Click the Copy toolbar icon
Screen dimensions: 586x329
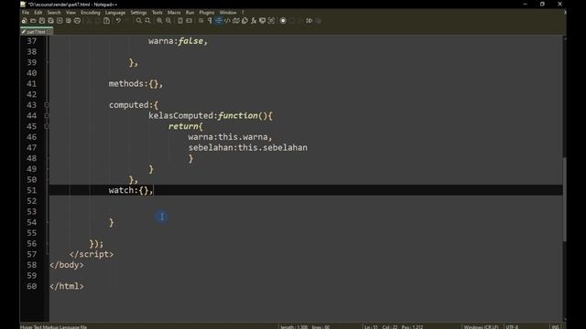click(x=98, y=21)
